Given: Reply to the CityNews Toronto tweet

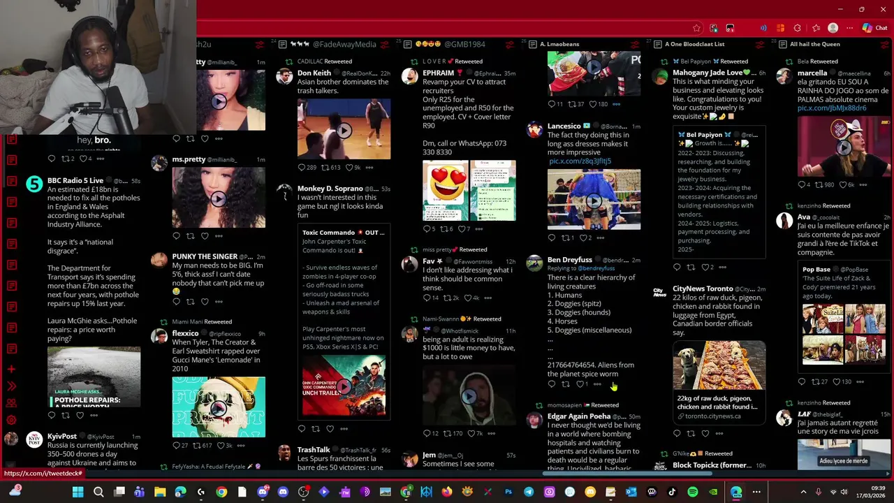Looking at the screenshot, I should (x=677, y=433).
